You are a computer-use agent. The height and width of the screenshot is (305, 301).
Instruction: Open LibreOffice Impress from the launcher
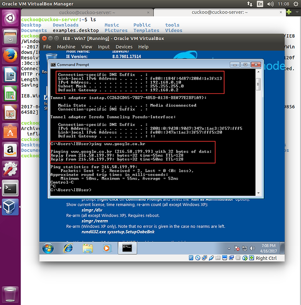[10, 112]
